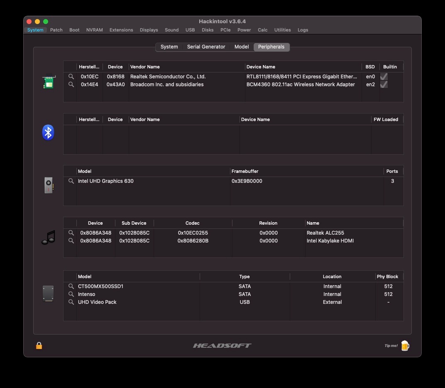Click the magnifier icon beside Intel Kabylake HDMI row
This screenshot has width=445, height=388.
[71, 240]
